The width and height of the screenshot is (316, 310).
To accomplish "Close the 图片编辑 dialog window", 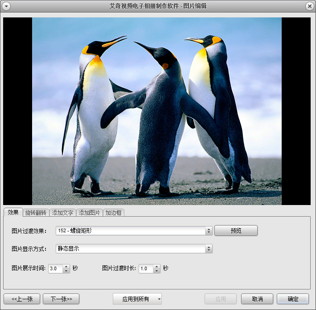I will pyautogui.click(x=310, y=6).
